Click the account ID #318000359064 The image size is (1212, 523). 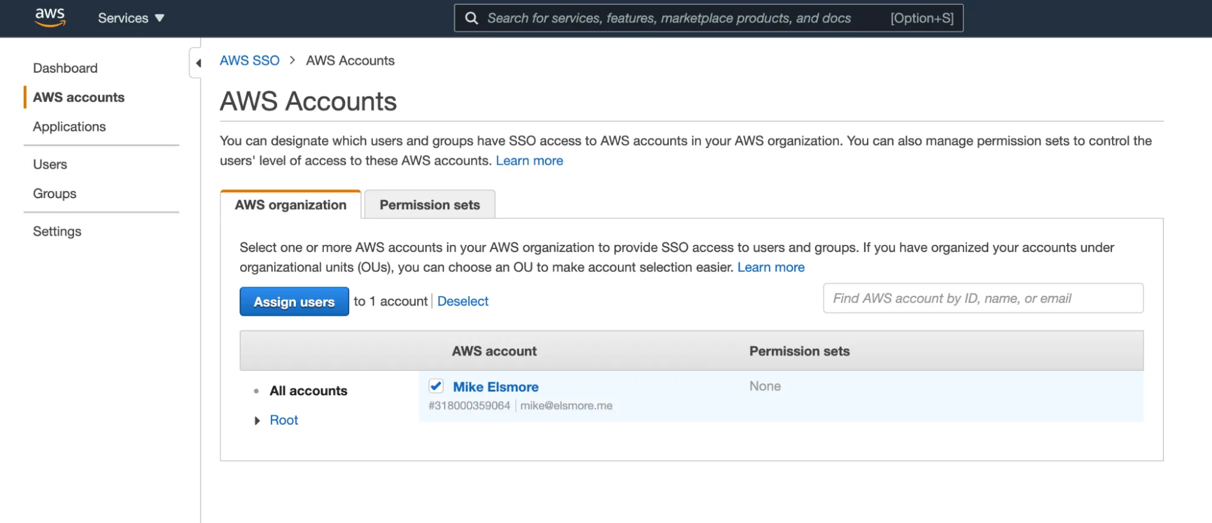pyautogui.click(x=469, y=405)
